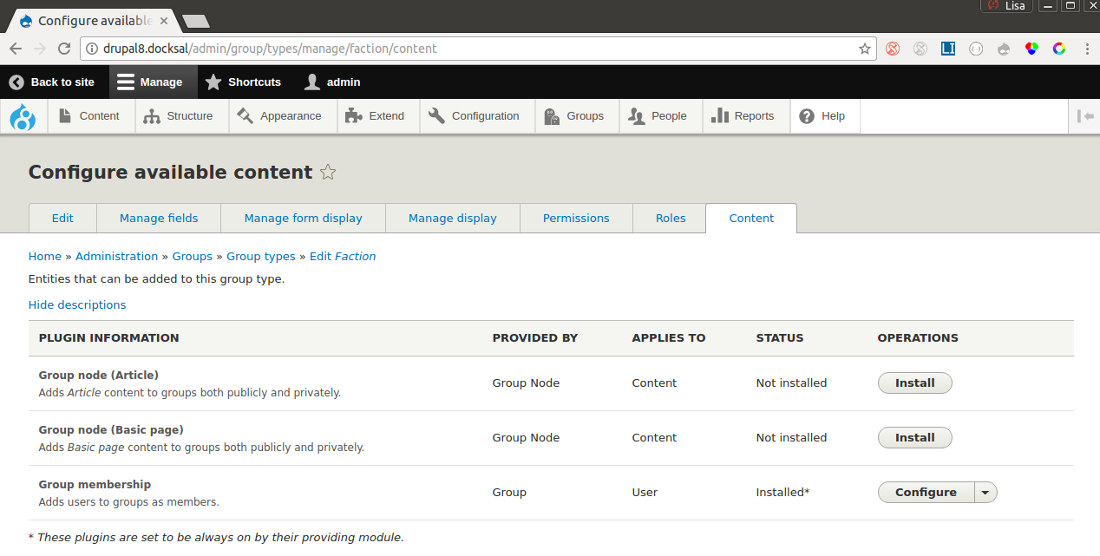This screenshot has width=1100, height=556.
Task: Reload the page with refresh icon
Action: [x=65, y=49]
